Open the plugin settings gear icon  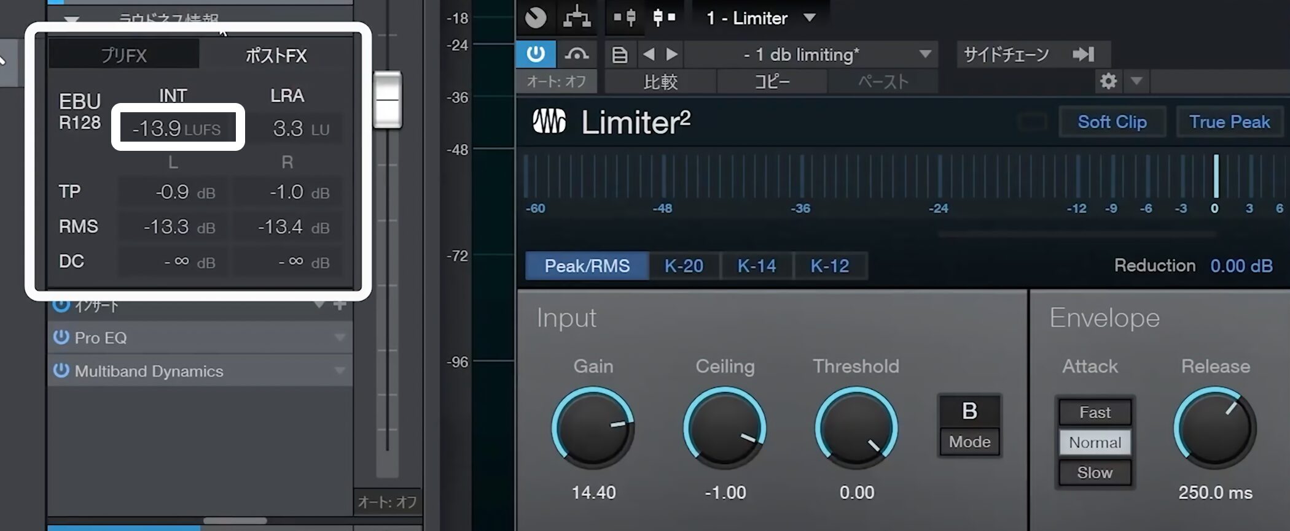tap(1108, 81)
